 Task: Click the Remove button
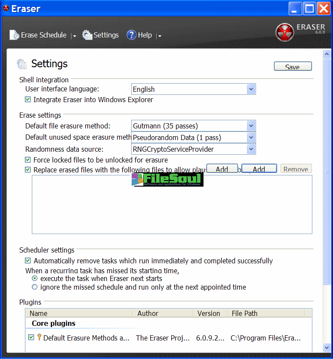point(296,169)
